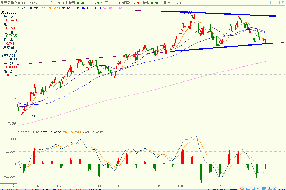Click the 0428 date axis label
Image resolution: width=286 pixels, height=190 pixels.
pyautogui.click(x=21, y=186)
